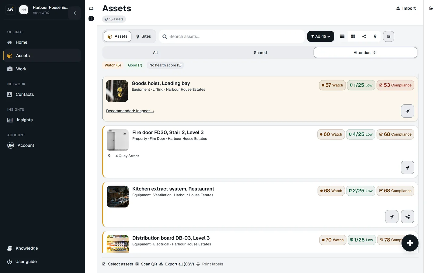This screenshot has height=273, width=438.
Task: Click the 4/25 Low risk badge
Action: [x=361, y=134]
